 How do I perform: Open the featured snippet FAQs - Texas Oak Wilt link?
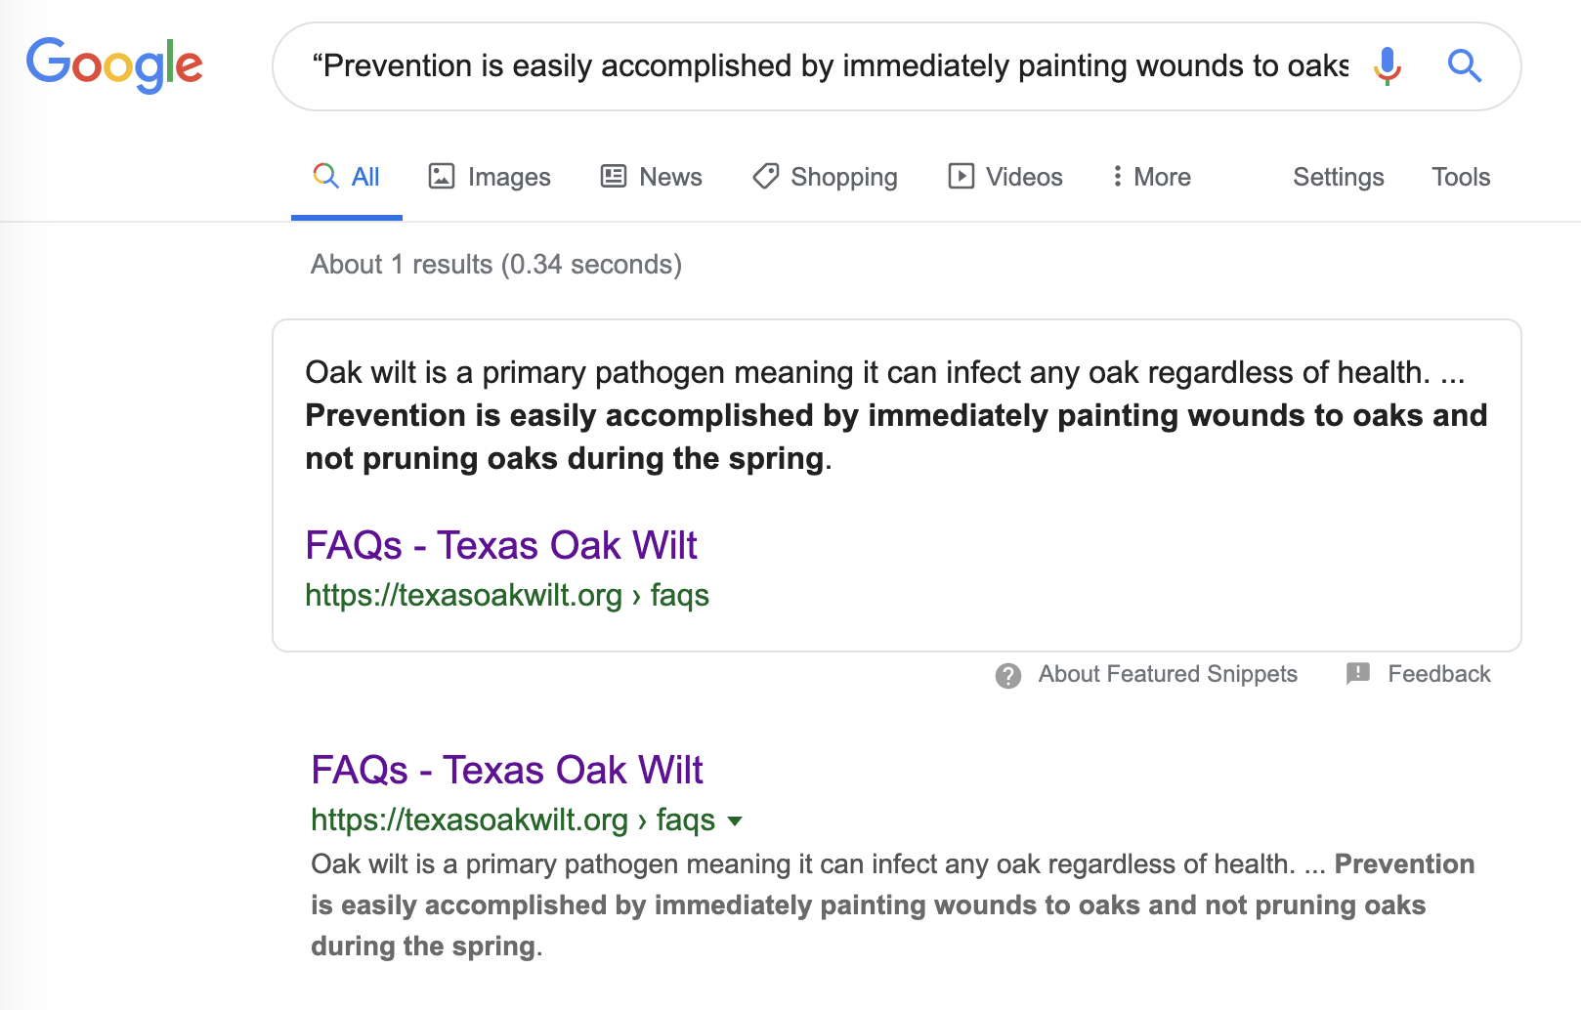coord(501,545)
